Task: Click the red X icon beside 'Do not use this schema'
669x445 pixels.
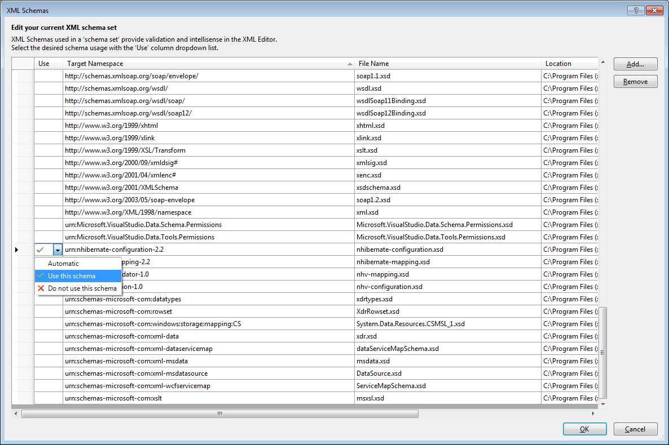Action: pyautogui.click(x=41, y=287)
